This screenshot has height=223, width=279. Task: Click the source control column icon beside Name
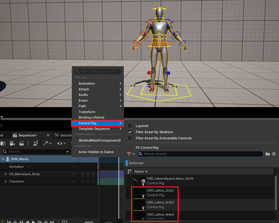tap(129, 171)
